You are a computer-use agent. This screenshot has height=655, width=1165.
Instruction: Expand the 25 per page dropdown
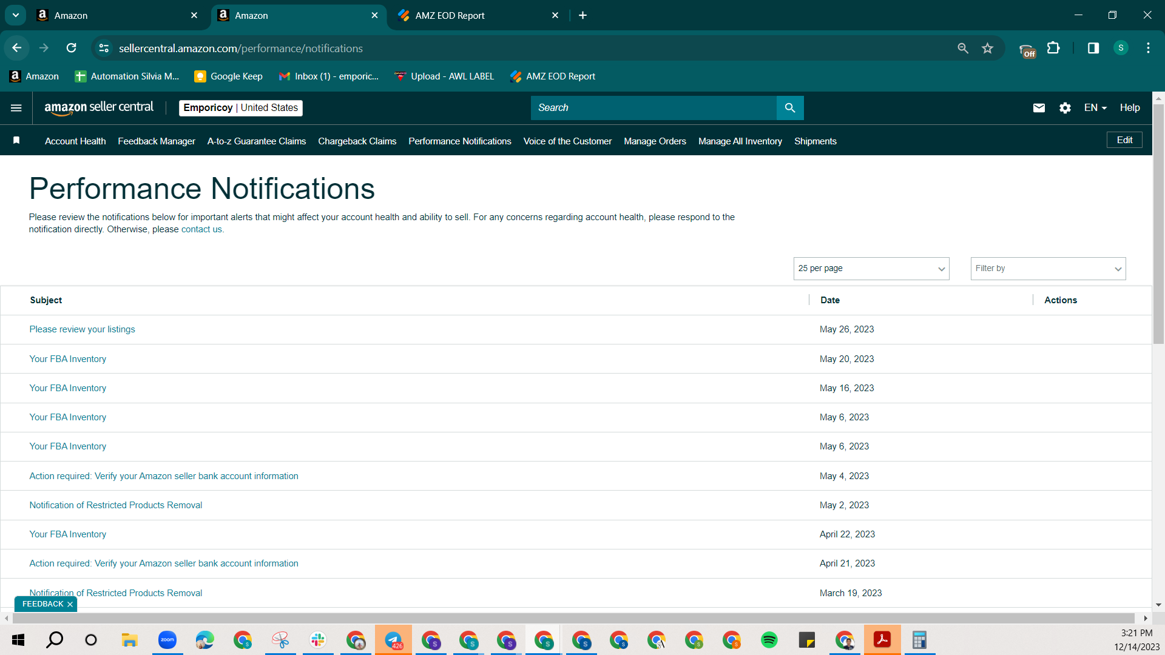point(871,269)
